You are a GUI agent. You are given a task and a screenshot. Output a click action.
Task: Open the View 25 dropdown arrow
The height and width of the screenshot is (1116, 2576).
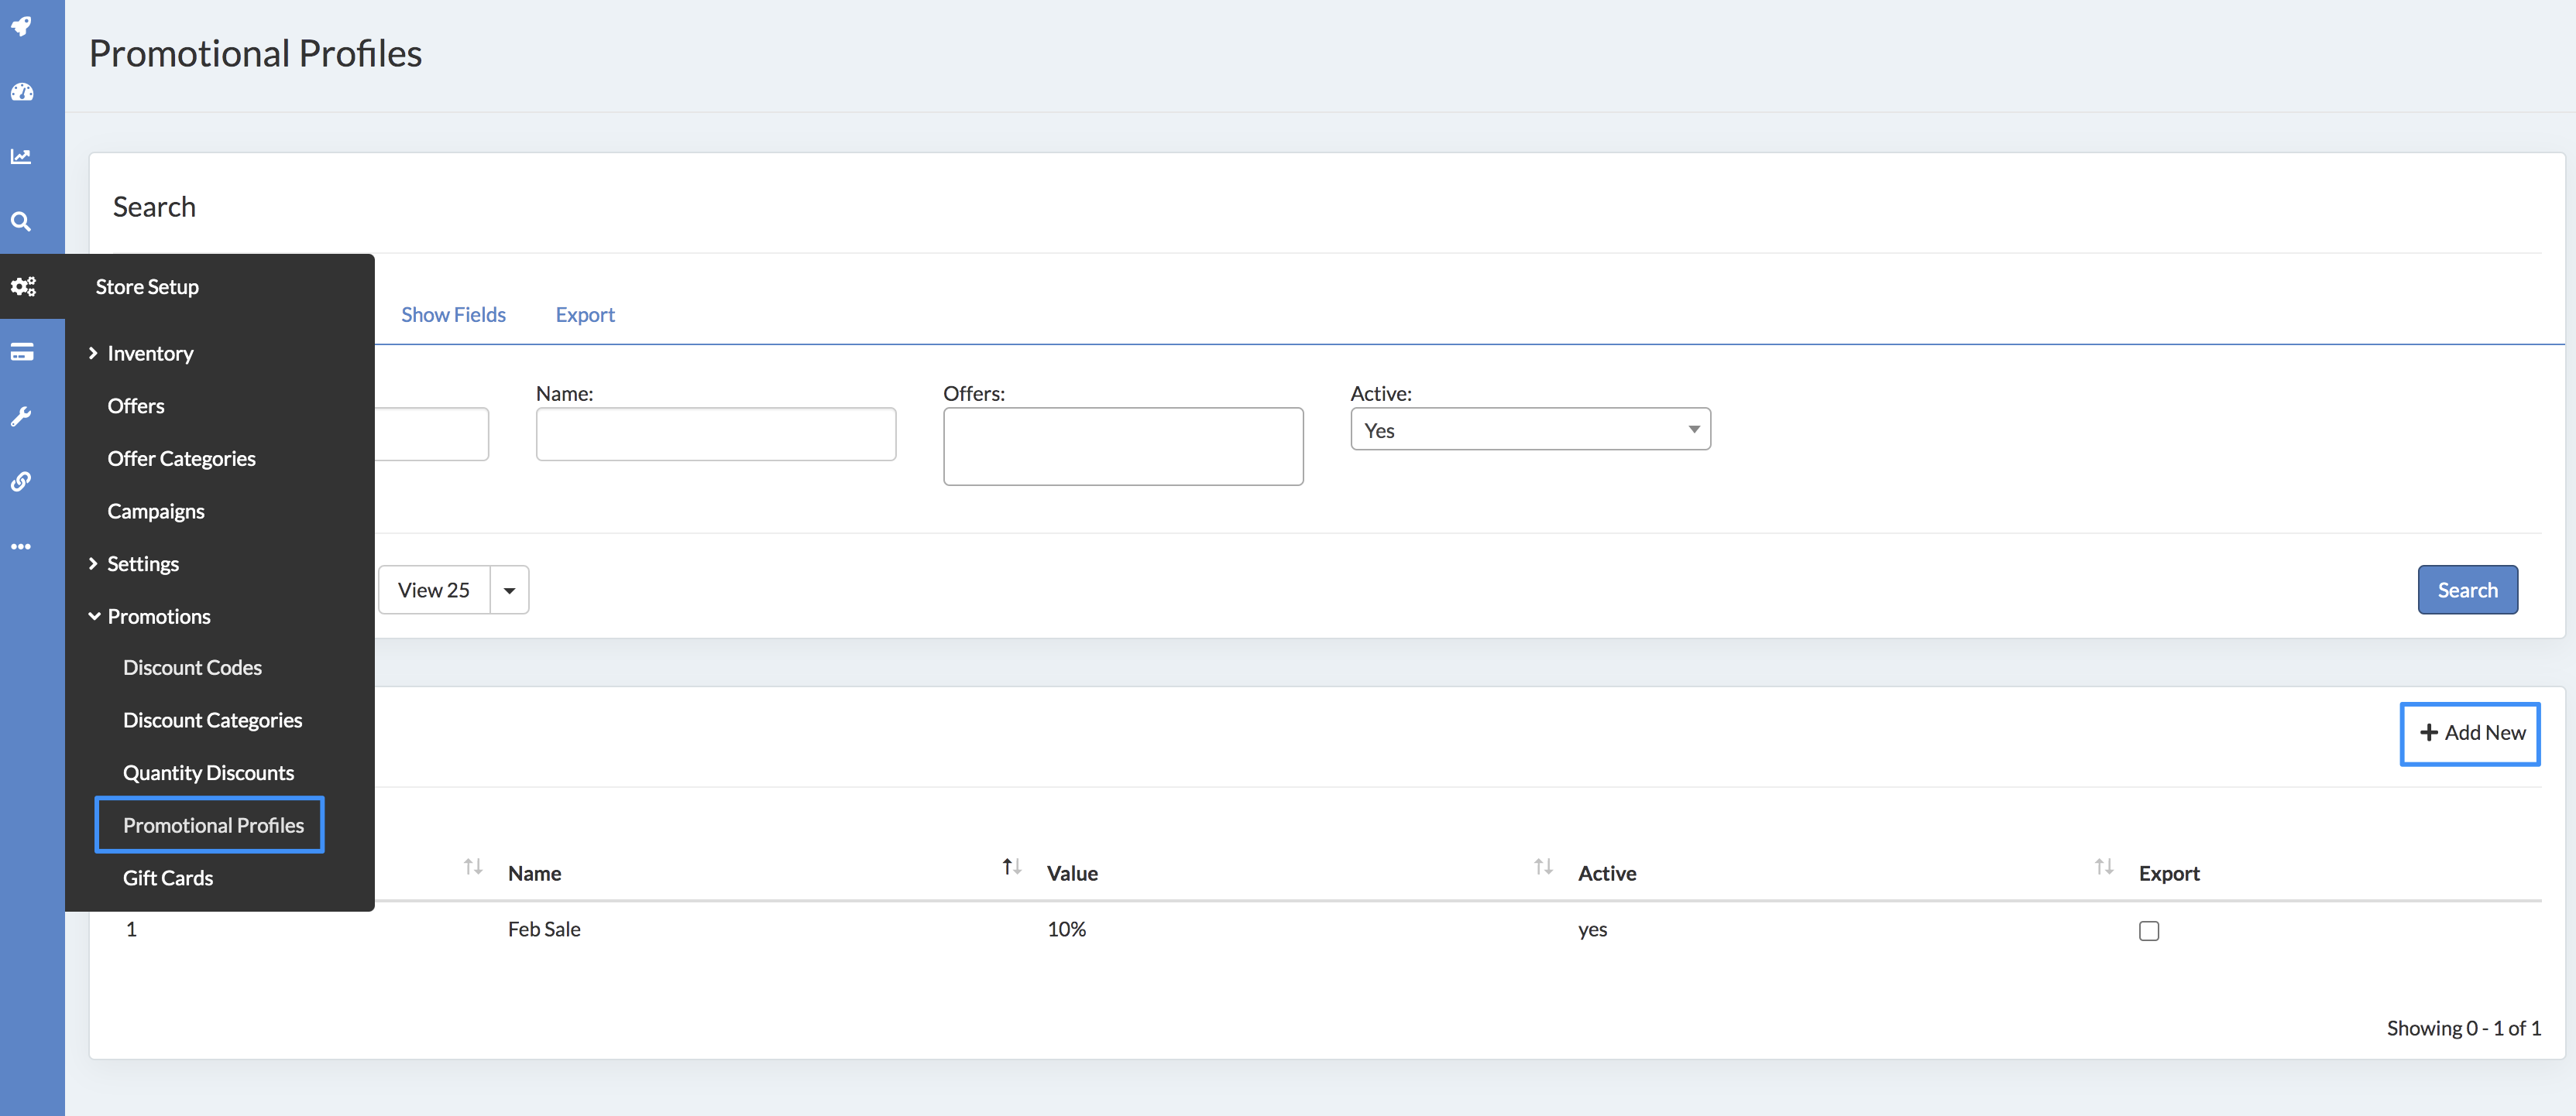point(509,591)
